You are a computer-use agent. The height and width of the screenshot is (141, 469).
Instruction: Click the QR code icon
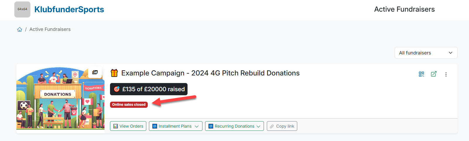[x=421, y=74]
